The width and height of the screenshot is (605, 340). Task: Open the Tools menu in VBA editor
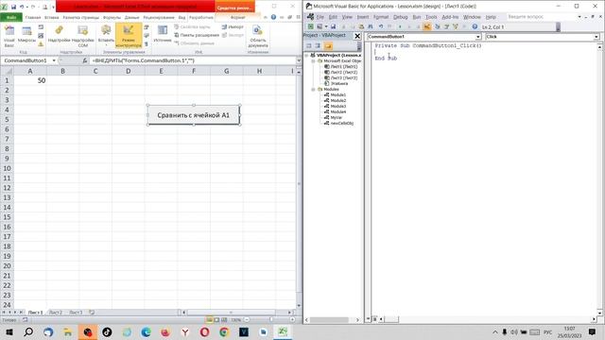click(431, 17)
